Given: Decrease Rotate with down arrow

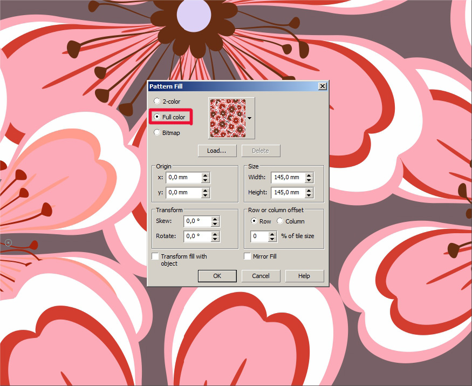Looking at the screenshot, I should 215,239.
